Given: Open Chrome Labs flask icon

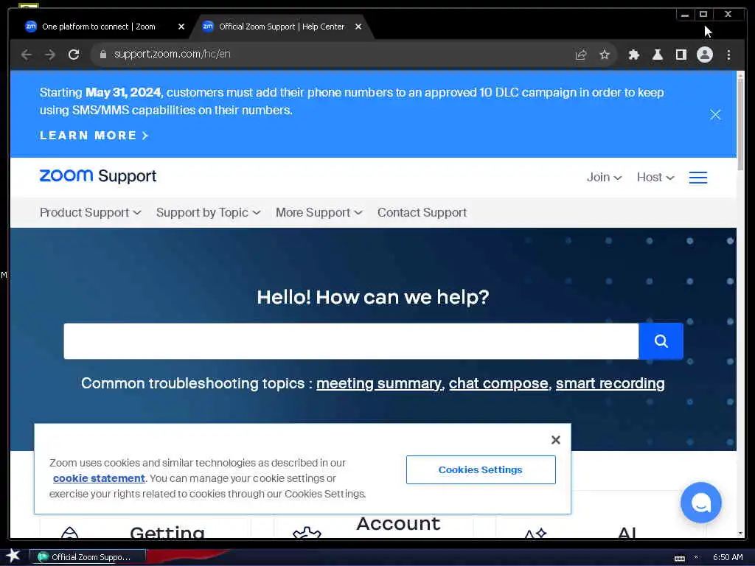Looking at the screenshot, I should tap(657, 55).
